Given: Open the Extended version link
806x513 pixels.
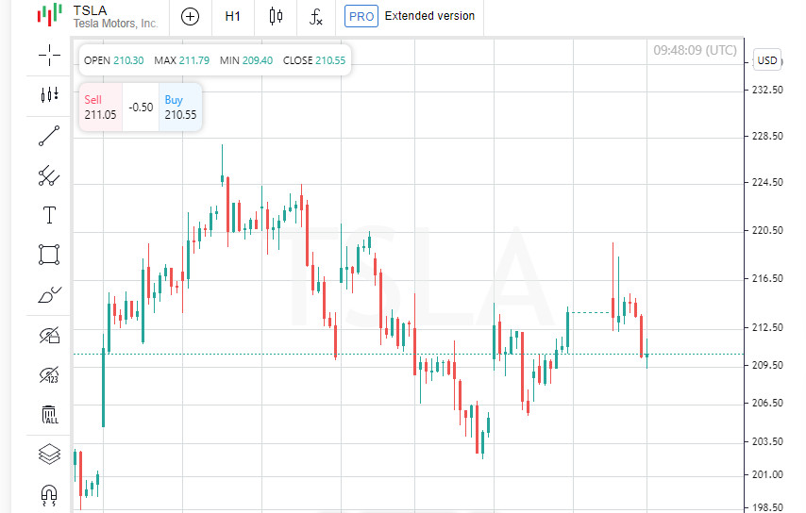Looking at the screenshot, I should click(x=429, y=16).
